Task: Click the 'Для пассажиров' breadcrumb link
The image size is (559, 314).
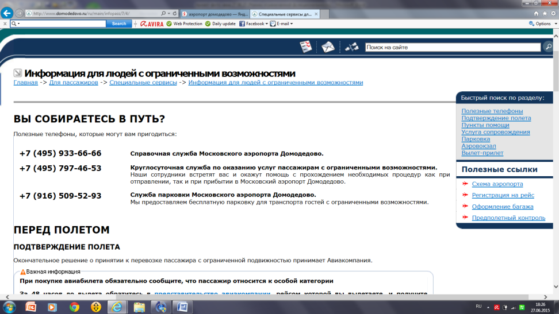Action: click(x=74, y=83)
